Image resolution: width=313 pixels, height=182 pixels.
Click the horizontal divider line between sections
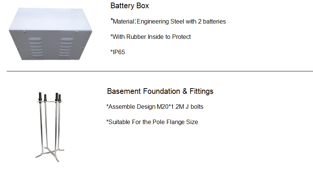(160, 71)
